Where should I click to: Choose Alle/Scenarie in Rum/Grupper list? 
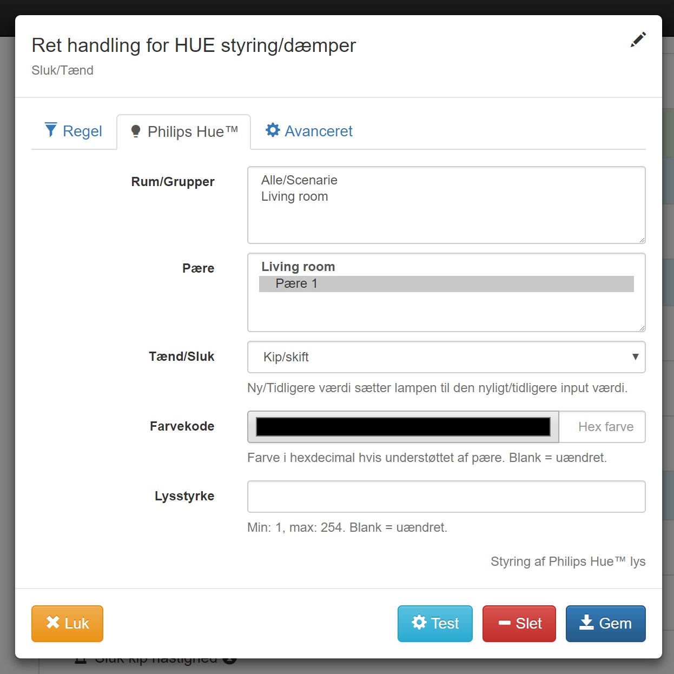click(x=446, y=180)
